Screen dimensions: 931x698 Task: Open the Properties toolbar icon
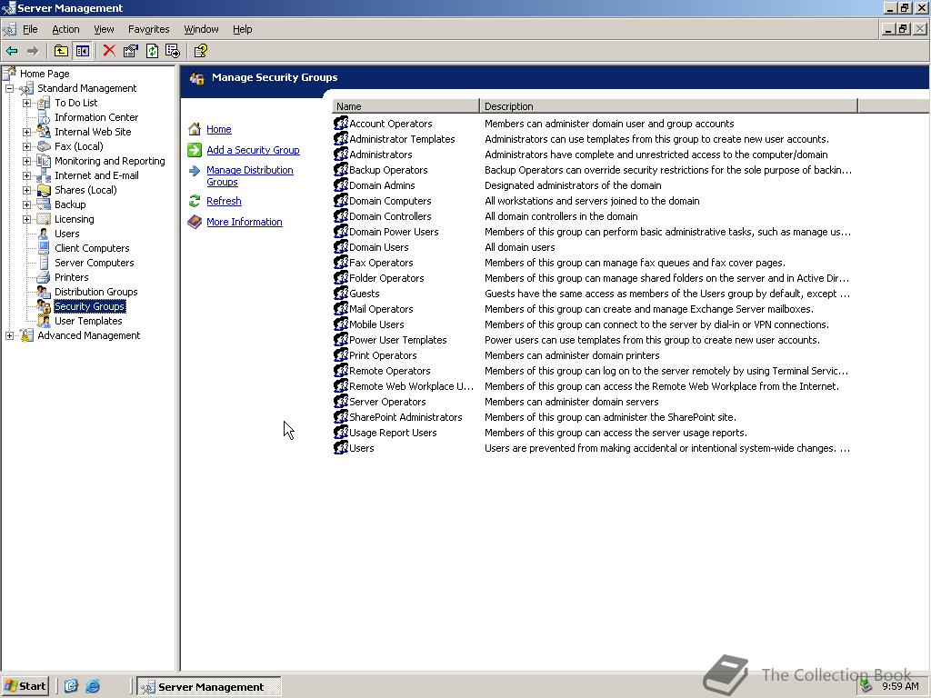pyautogui.click(x=131, y=51)
